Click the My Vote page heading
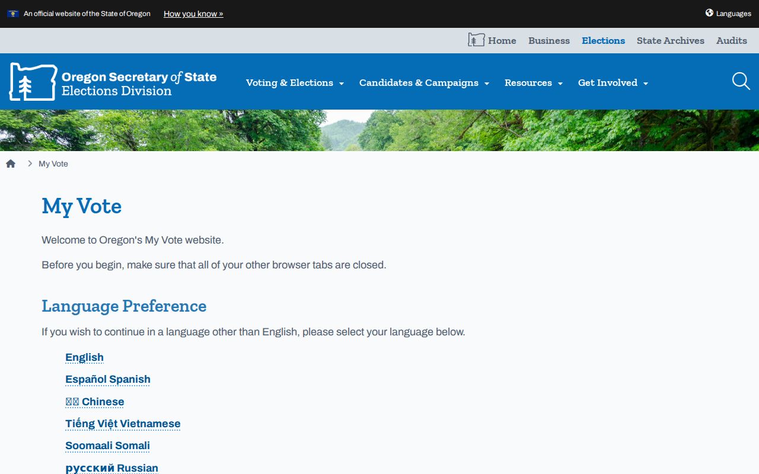Image resolution: width=759 pixels, height=474 pixels. pyautogui.click(x=82, y=206)
